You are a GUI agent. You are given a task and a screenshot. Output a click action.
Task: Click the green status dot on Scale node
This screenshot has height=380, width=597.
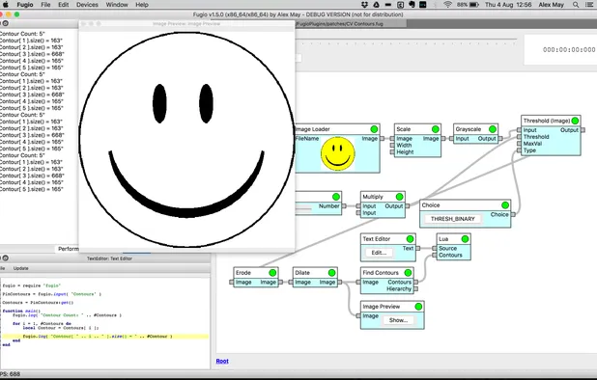coord(435,129)
